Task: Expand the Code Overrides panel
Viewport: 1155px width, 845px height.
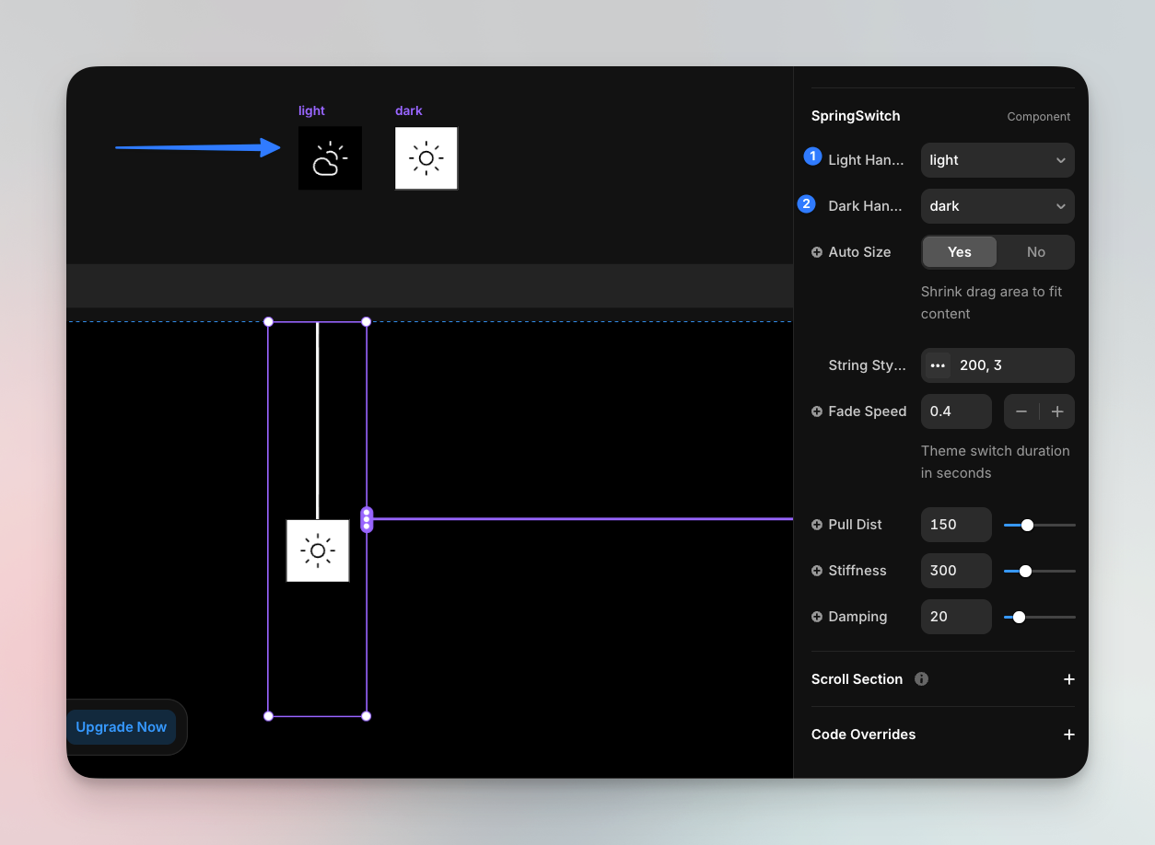Action: point(1069,735)
